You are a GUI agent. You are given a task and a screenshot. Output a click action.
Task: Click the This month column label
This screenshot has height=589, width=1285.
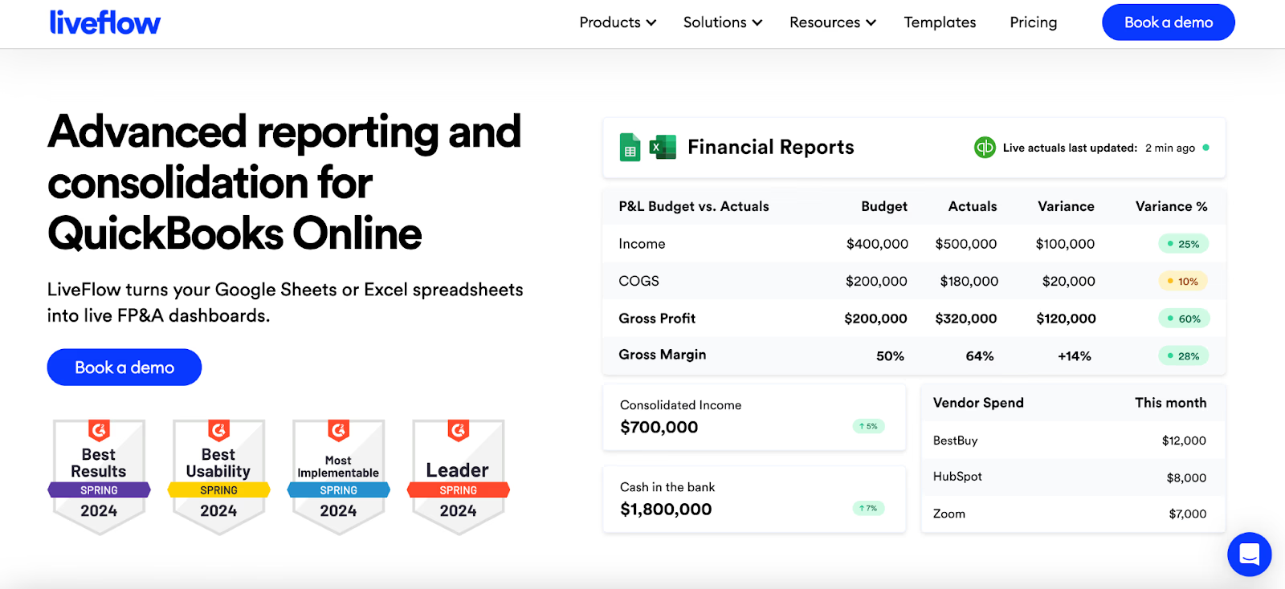(1170, 403)
